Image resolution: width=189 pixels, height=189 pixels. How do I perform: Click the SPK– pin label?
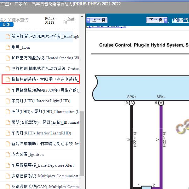[x=161, y=97]
